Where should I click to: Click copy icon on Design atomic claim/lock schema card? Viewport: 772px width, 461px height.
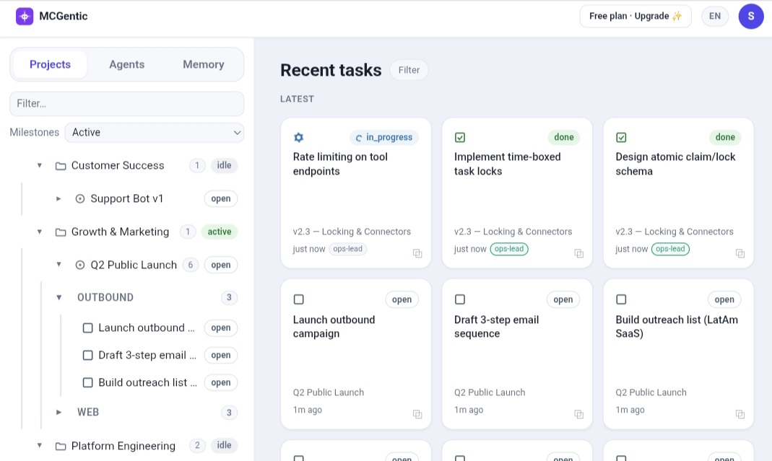pos(740,253)
